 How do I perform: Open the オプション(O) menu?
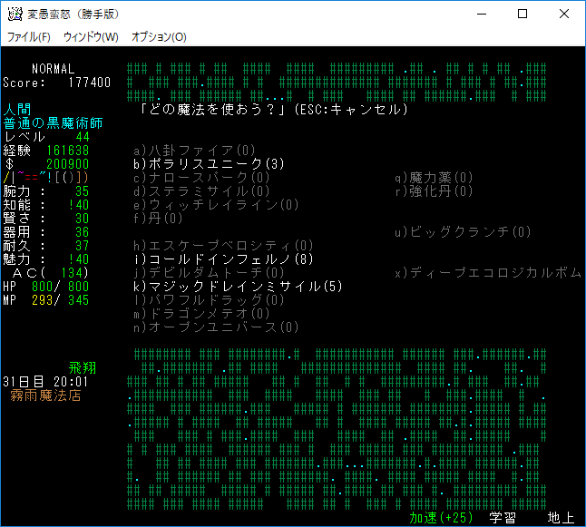click(159, 37)
